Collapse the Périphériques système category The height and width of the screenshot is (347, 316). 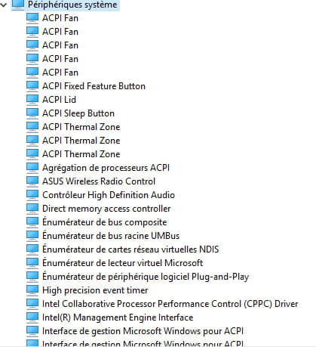[4, 5]
